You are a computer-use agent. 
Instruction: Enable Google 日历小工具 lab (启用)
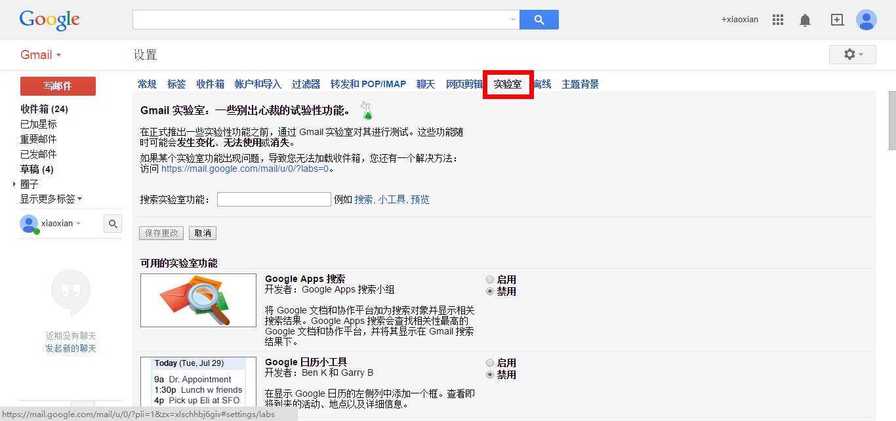tap(490, 363)
